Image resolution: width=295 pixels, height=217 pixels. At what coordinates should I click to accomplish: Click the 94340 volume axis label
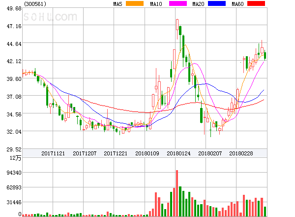(x=14, y=173)
